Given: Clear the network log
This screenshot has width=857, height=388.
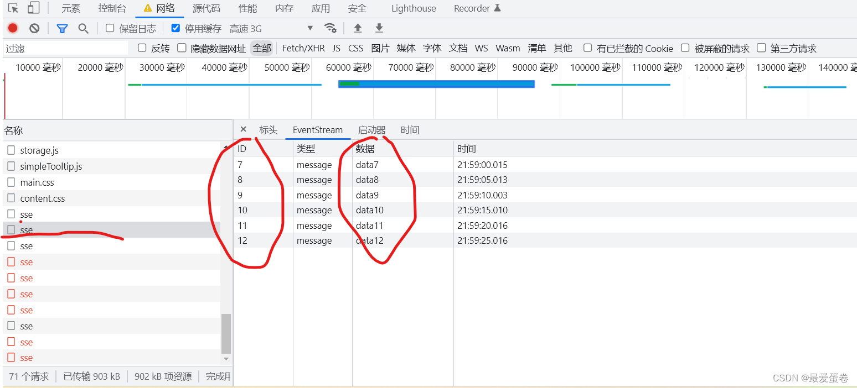Looking at the screenshot, I should point(34,28).
